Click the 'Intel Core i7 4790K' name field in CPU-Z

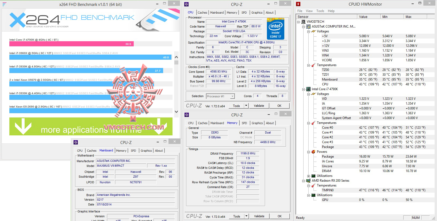pyautogui.click(x=234, y=21)
